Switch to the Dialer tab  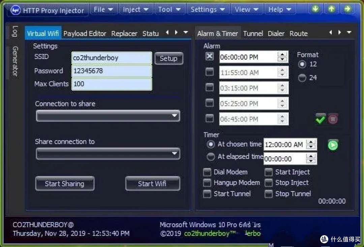click(276, 34)
